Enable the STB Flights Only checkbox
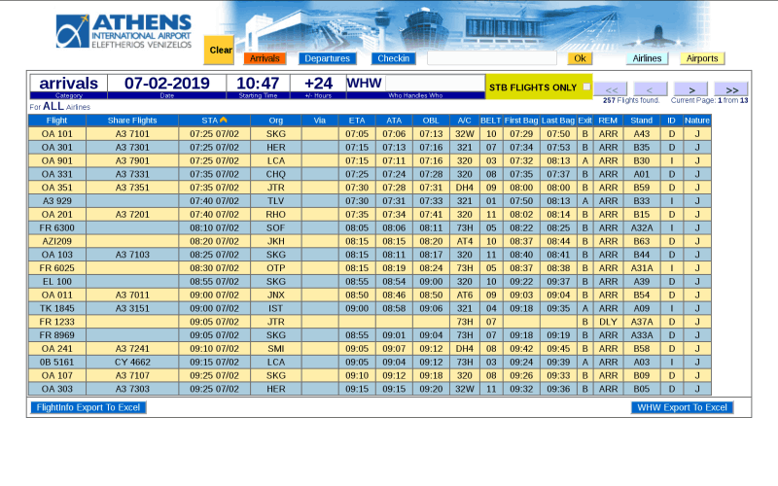The image size is (778, 486). pyautogui.click(x=585, y=87)
